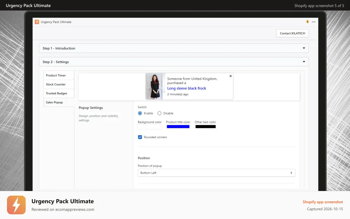Click 'Reviewed on ecomappreviews.com' text

click(x=63, y=209)
